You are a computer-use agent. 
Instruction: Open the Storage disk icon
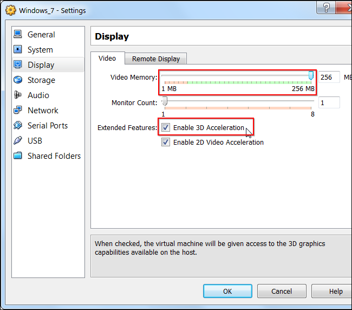click(x=18, y=80)
